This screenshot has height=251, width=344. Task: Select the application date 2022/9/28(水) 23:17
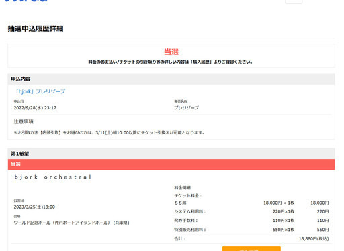(x=35, y=108)
